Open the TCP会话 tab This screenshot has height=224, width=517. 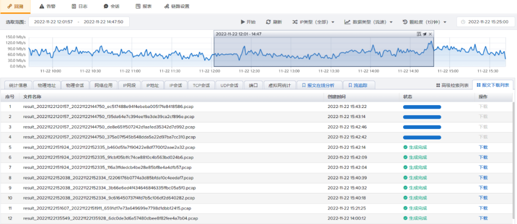(202, 85)
